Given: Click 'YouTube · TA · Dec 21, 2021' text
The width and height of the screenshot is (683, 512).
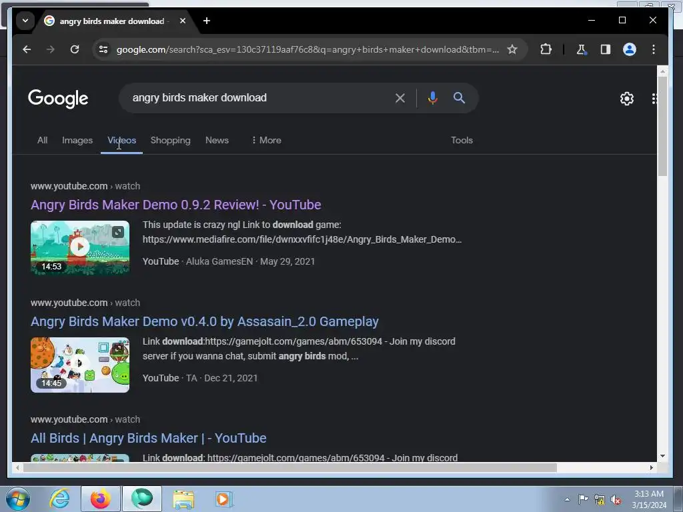Looking at the screenshot, I should click(x=200, y=378).
